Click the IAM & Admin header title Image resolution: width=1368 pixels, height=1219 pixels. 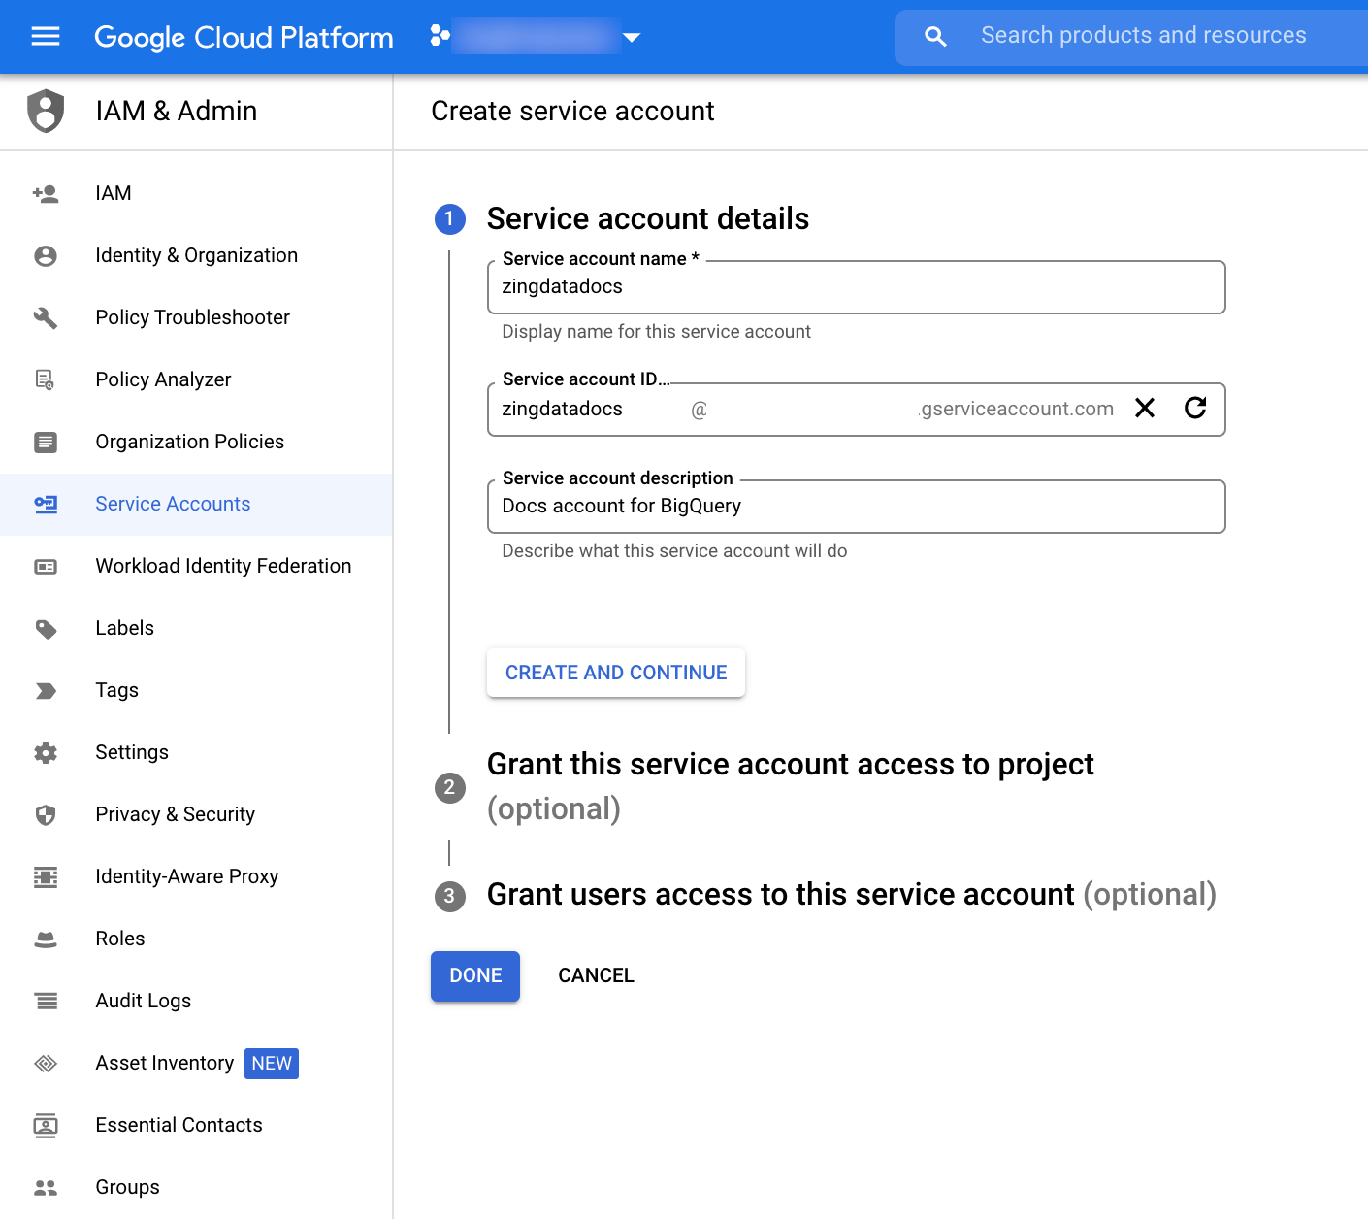pyautogui.click(x=177, y=111)
